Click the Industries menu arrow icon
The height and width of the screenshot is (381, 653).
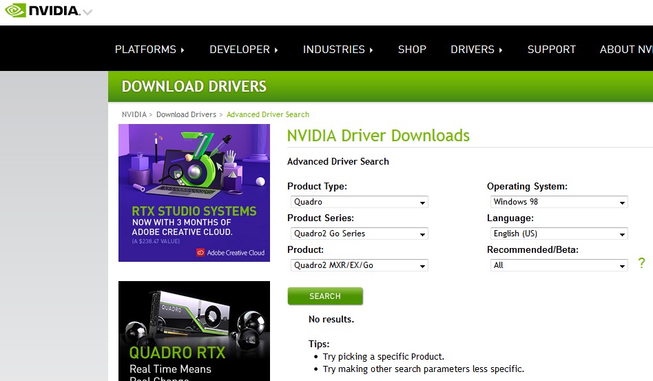tap(371, 50)
